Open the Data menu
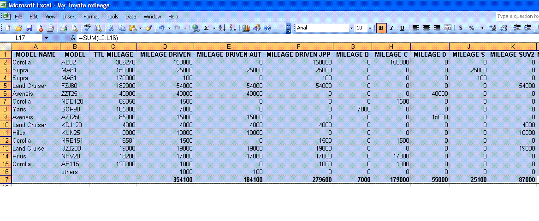The image size is (539, 221). (130, 17)
